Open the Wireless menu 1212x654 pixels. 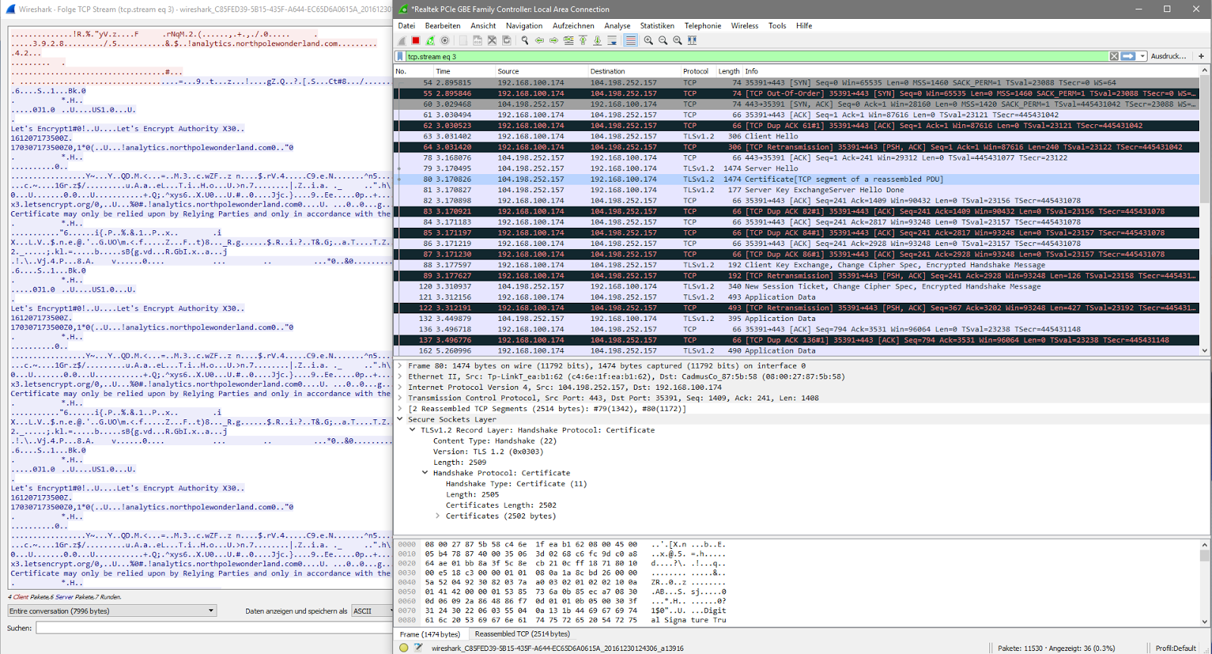coord(745,26)
